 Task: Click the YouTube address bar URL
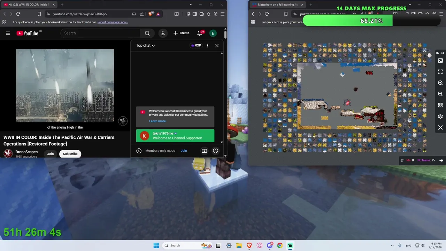(x=80, y=14)
